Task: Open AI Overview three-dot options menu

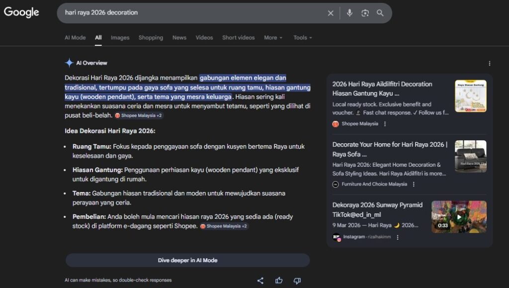Action: [489, 63]
